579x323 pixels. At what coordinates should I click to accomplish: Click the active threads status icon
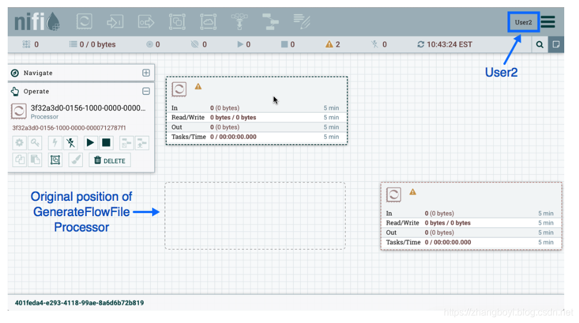(26, 44)
